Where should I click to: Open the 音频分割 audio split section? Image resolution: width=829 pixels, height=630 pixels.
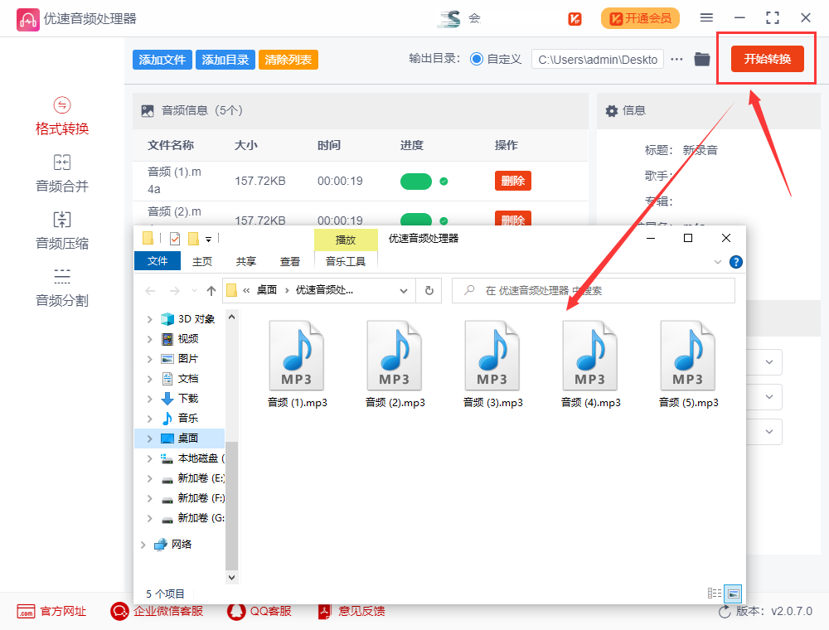pyautogui.click(x=62, y=288)
